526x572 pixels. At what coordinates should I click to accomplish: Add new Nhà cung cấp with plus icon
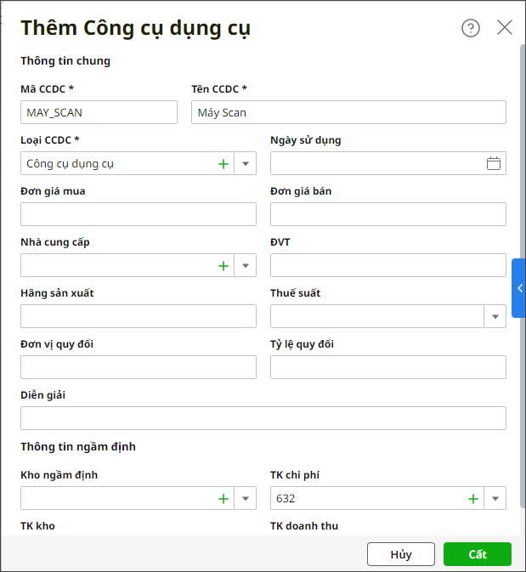coord(223,266)
